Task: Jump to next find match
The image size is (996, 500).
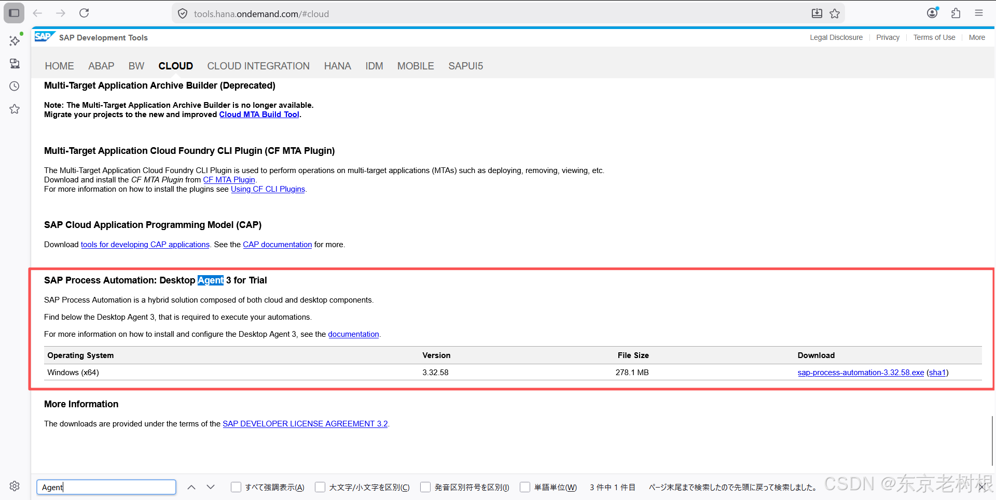Action: click(x=211, y=487)
